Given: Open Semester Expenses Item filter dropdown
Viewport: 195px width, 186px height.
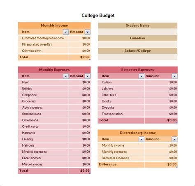Looking at the screenshot, I should (142, 76).
